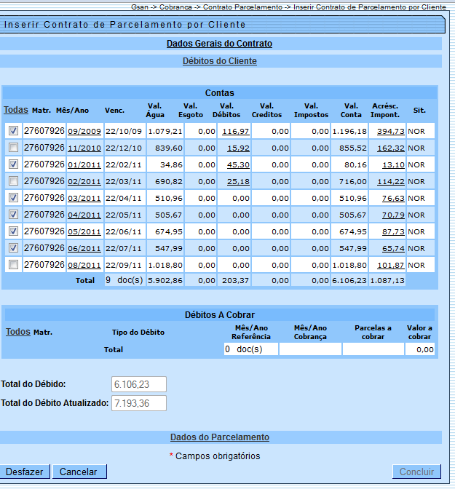Screen dimensions: 455x489
Task: Open the 45,30 debit value link
Action: [x=237, y=165]
